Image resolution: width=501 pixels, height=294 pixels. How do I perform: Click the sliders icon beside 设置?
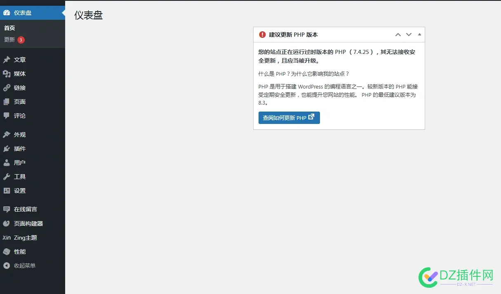7,191
